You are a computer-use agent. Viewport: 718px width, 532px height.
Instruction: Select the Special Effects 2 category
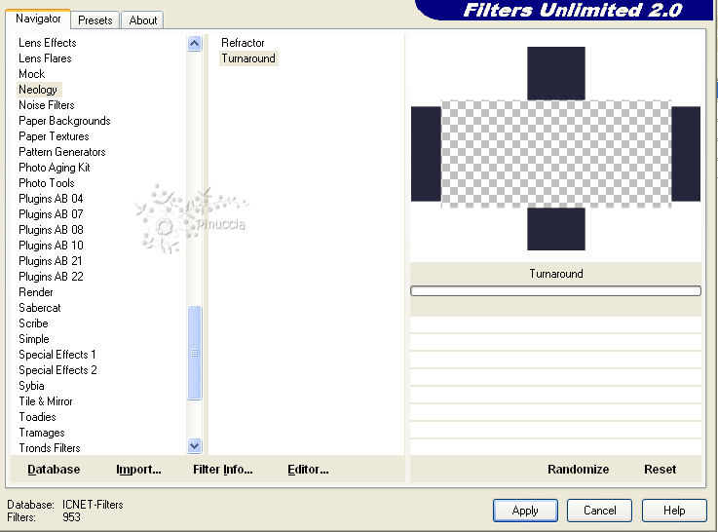(57, 369)
